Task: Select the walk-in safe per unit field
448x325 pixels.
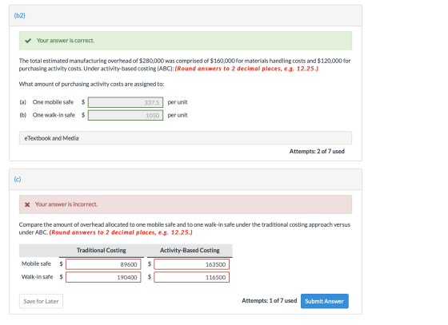Action: pos(126,115)
